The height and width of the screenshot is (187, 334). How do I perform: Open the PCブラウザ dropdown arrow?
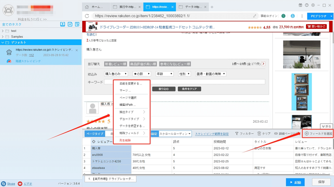coord(331,16)
